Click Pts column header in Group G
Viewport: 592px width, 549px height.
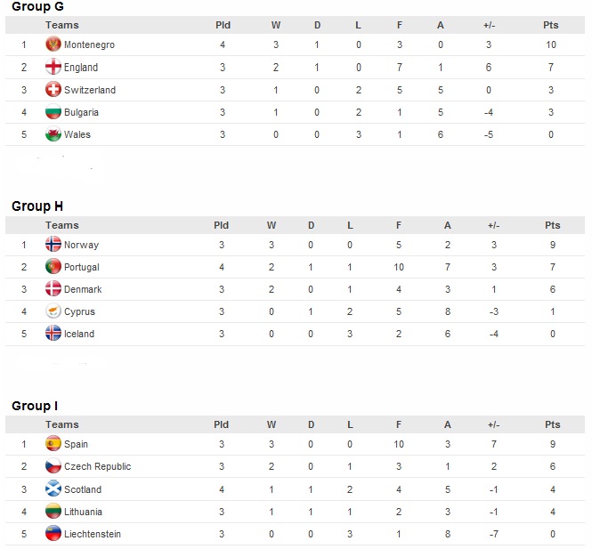pos(550,25)
